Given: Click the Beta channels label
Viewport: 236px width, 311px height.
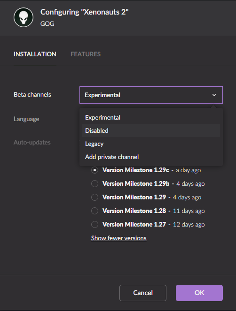Looking at the screenshot, I should pos(32,95).
